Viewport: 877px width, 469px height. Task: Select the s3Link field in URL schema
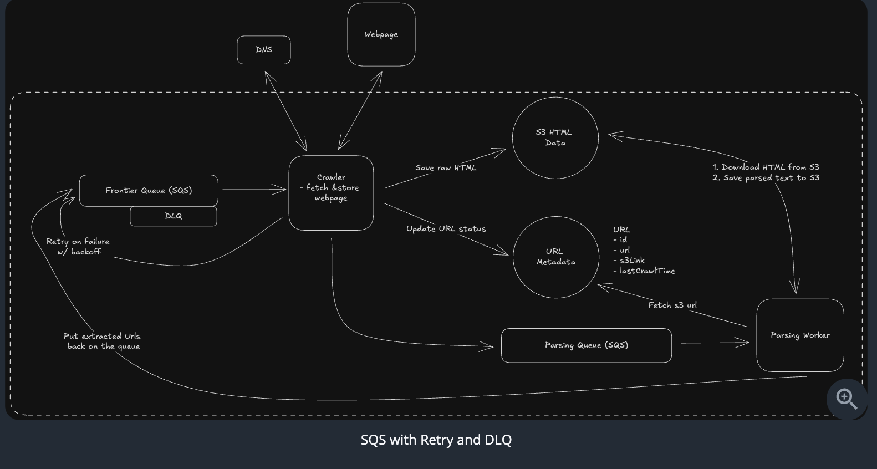[631, 261]
